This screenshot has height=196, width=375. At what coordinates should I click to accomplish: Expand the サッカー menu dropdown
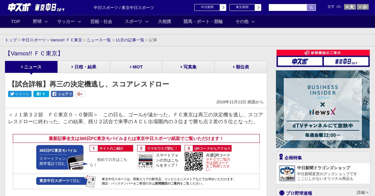tap(69, 21)
